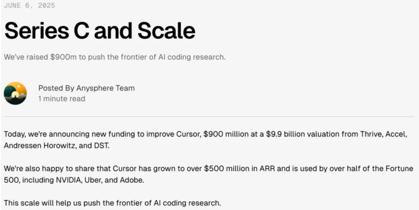Click 'Cursor' in 'improve Cursor'
Image resolution: width=419 pixels, height=210 pixels.
189,134
